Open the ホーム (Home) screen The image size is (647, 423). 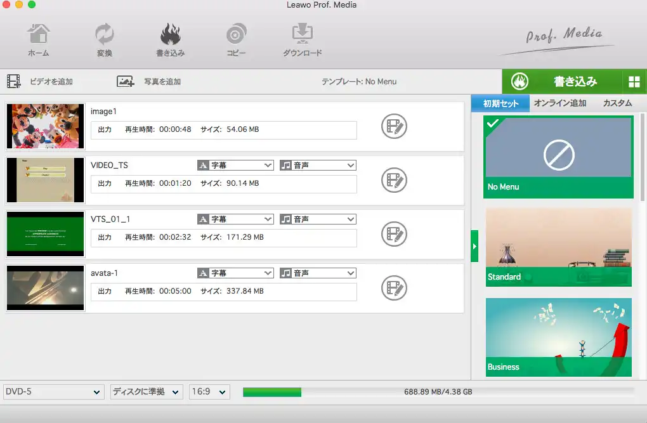click(x=38, y=38)
